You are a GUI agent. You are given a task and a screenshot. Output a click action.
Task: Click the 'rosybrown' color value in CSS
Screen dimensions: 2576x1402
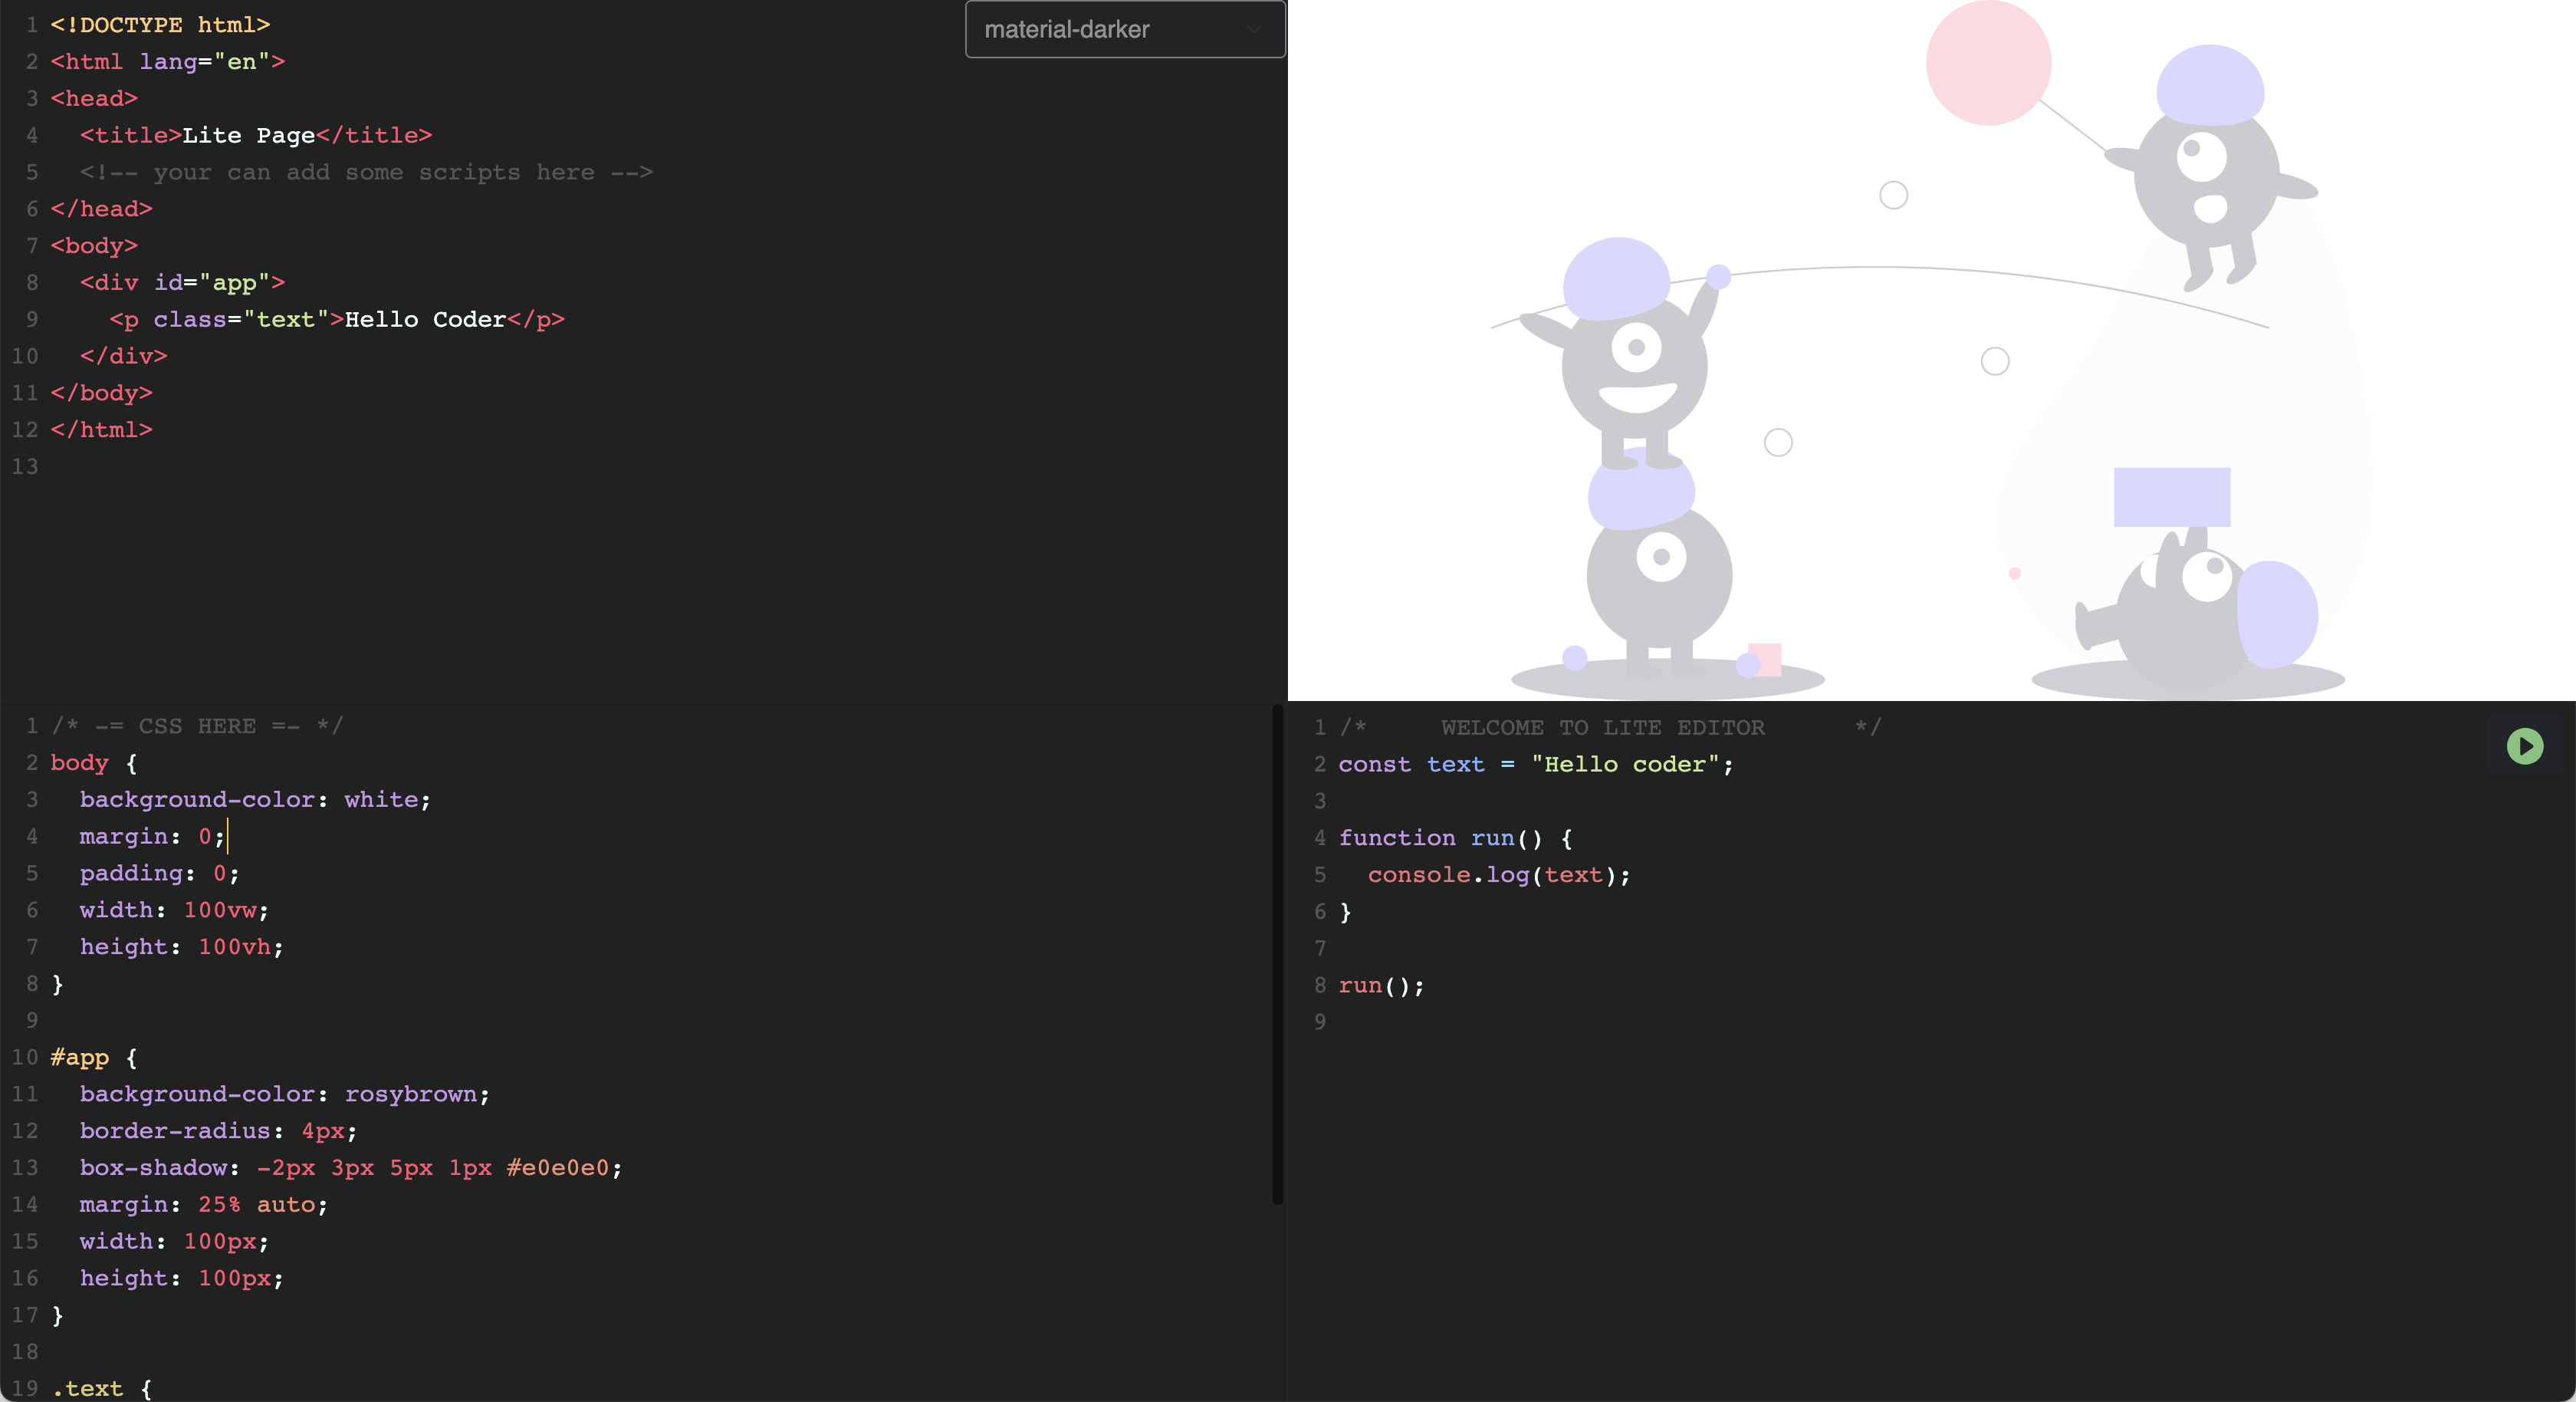410,1094
